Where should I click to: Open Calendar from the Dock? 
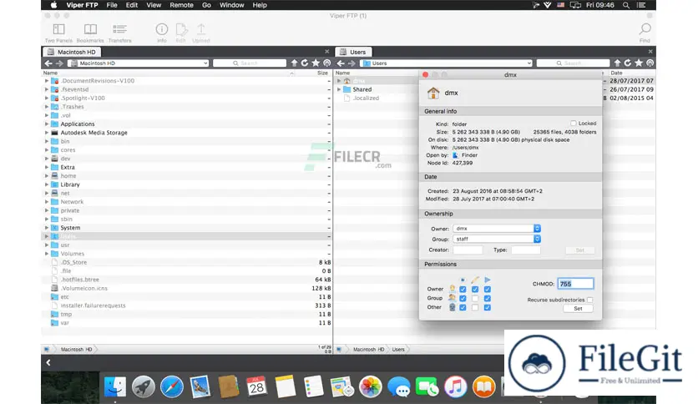[256, 386]
